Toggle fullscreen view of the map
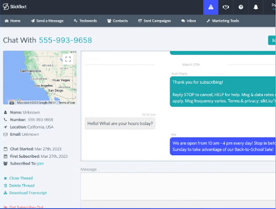Viewport: 276px width, 209px height. tap(68, 59)
